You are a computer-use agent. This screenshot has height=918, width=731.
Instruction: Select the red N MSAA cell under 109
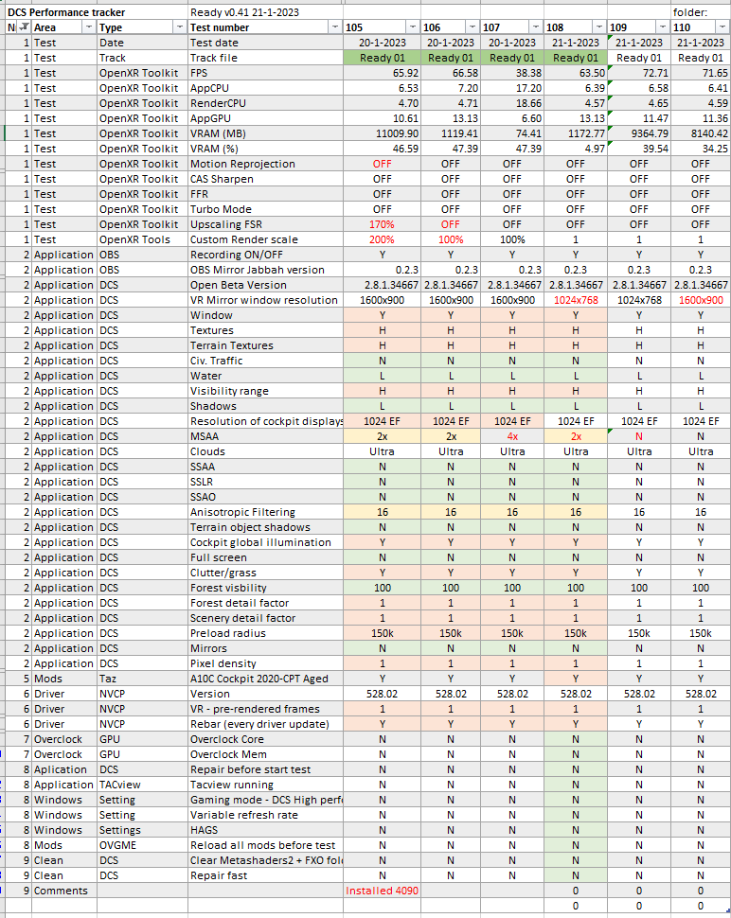click(x=638, y=436)
